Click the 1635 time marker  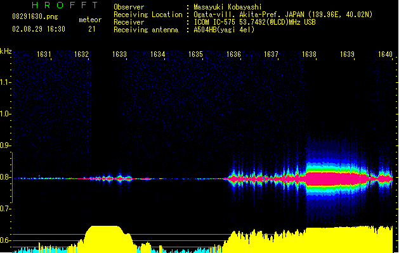click(195, 54)
